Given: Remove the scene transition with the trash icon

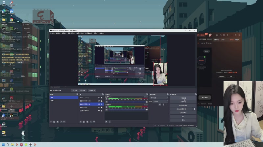Looking at the screenshot, I should tap(163, 105).
